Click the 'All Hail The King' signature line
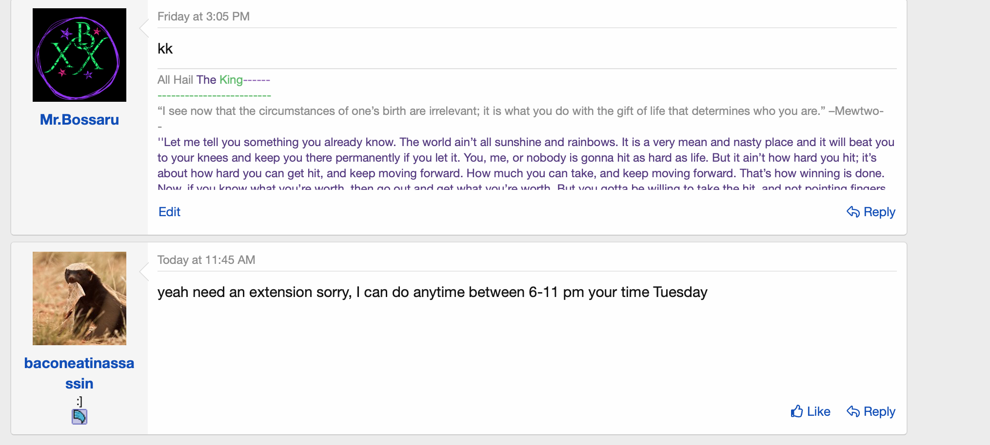 [214, 80]
